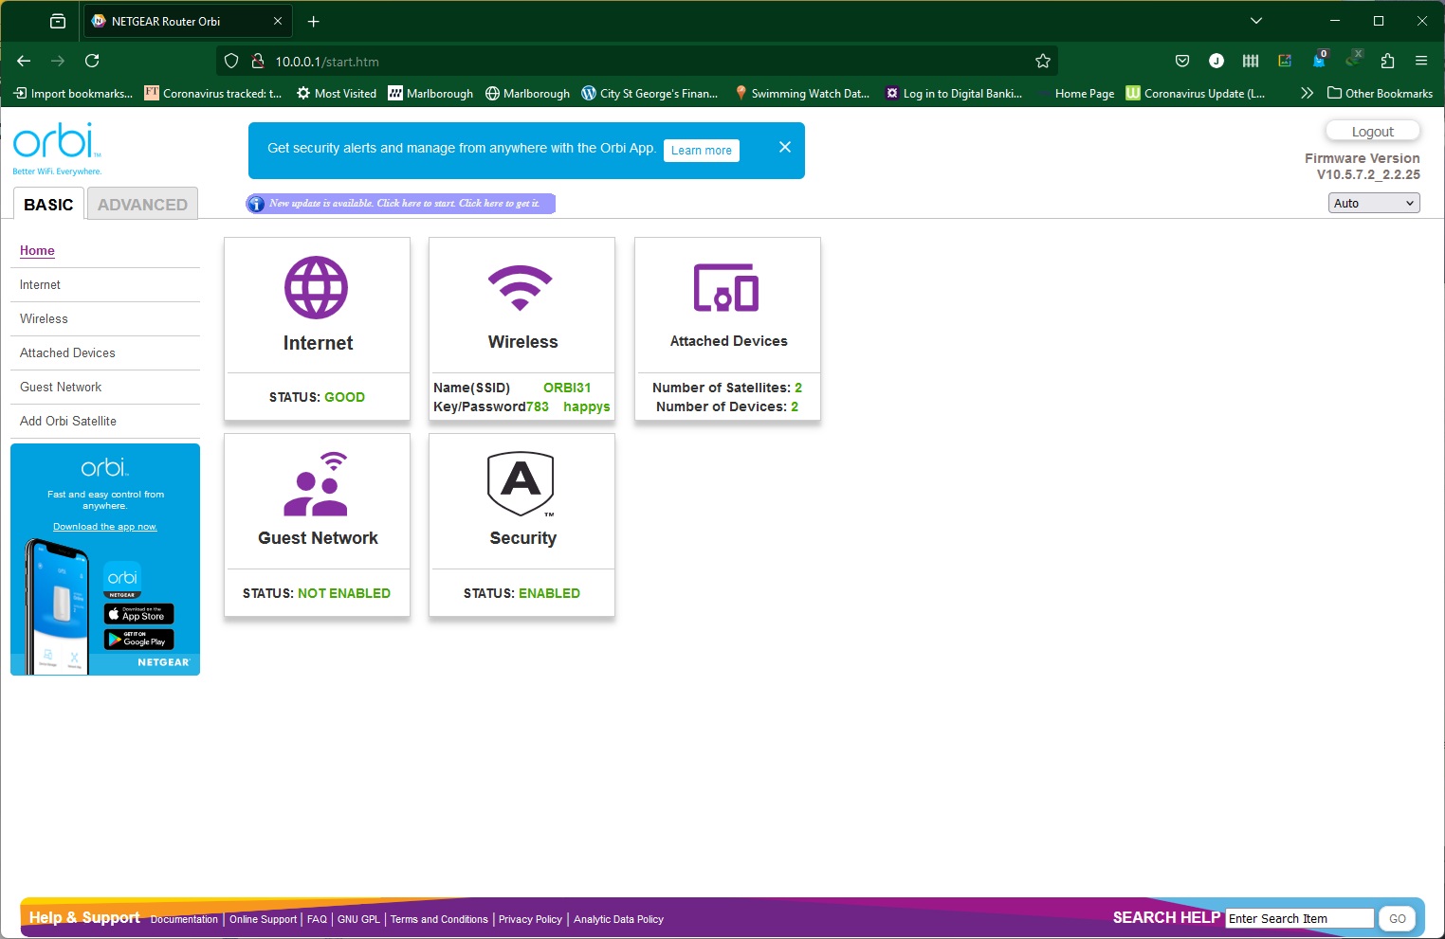Image resolution: width=1445 pixels, height=939 pixels.
Task: Go forward one page in the browser
Action: [58, 61]
